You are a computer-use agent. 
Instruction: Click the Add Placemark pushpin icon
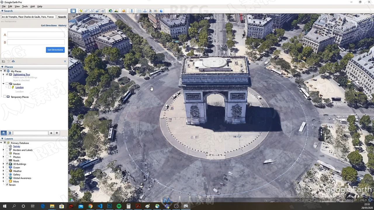[81, 11]
